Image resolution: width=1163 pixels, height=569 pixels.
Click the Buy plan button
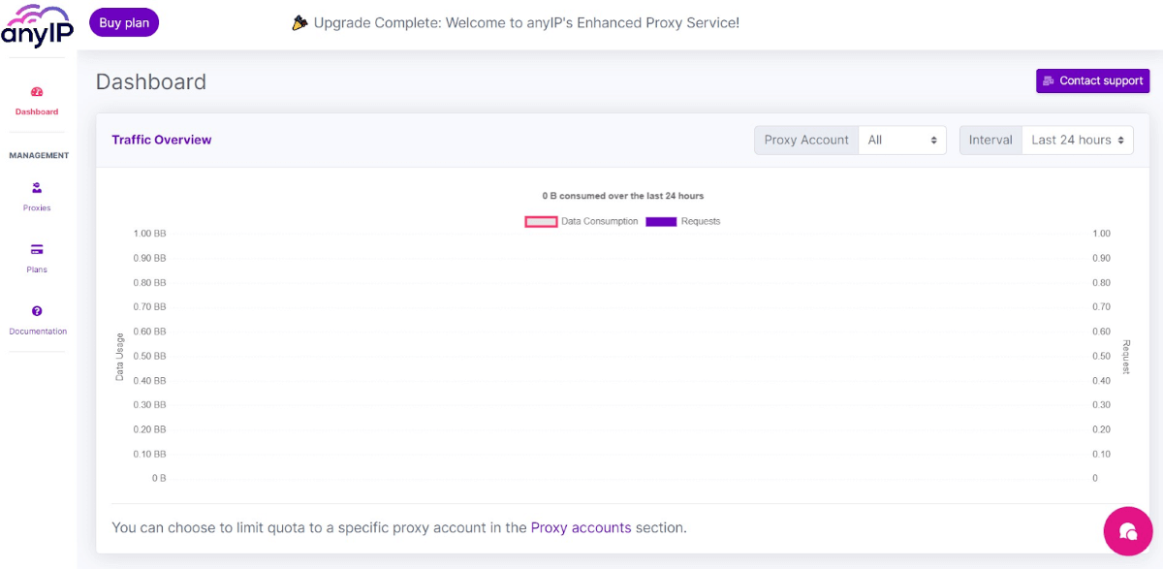(123, 21)
